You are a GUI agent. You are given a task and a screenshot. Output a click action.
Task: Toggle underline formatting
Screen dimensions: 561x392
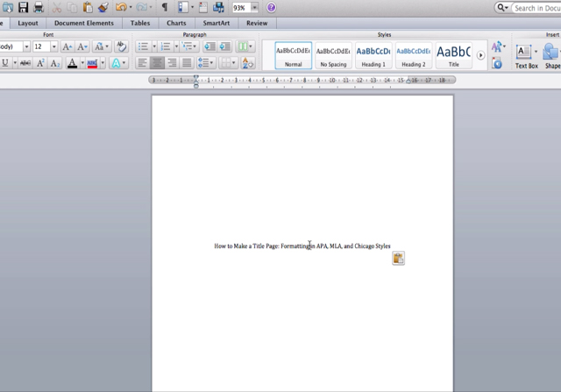tap(5, 63)
